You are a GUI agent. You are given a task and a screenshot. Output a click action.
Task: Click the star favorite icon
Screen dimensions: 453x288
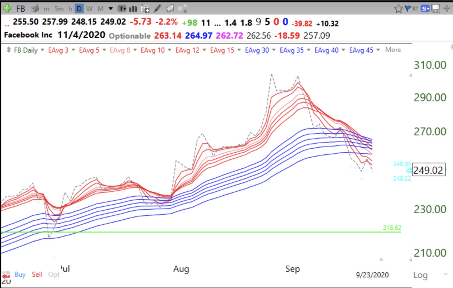[398, 9]
